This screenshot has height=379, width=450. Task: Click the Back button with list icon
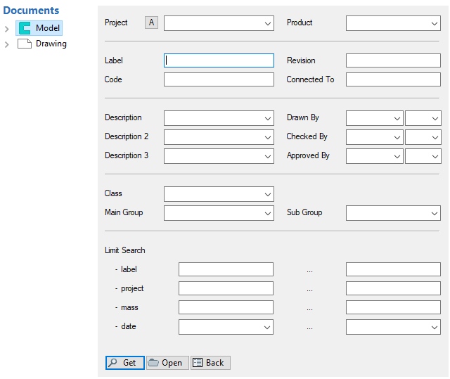coord(210,363)
